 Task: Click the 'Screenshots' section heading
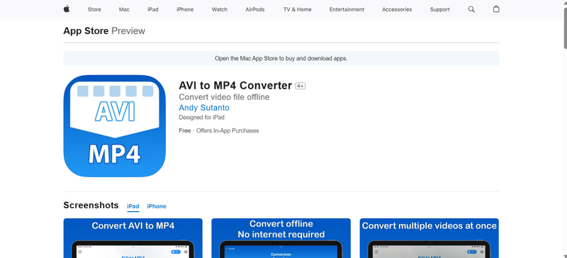pos(91,206)
